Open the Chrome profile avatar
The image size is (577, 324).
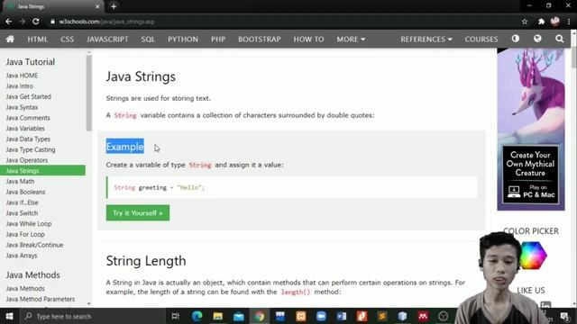point(555,22)
